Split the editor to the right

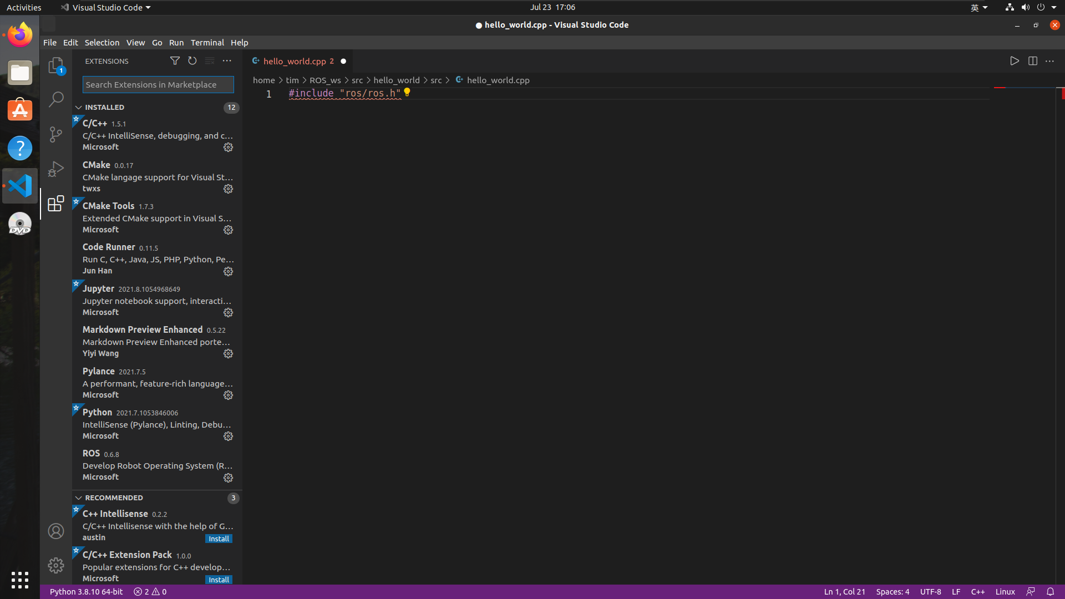(1032, 61)
